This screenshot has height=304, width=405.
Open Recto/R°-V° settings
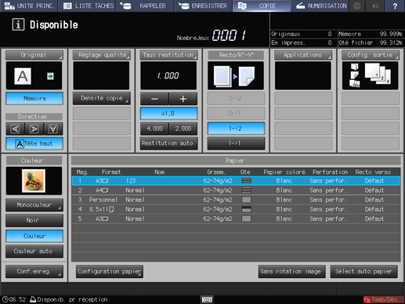236,55
